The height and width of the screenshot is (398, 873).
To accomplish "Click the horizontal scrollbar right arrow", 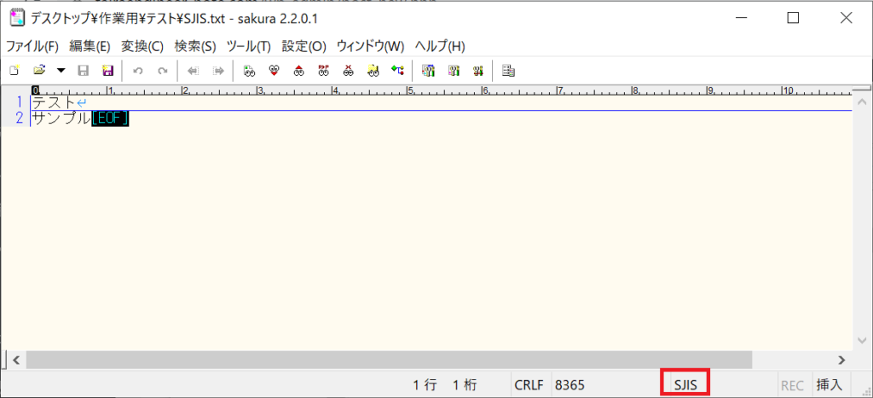I will (x=841, y=360).
